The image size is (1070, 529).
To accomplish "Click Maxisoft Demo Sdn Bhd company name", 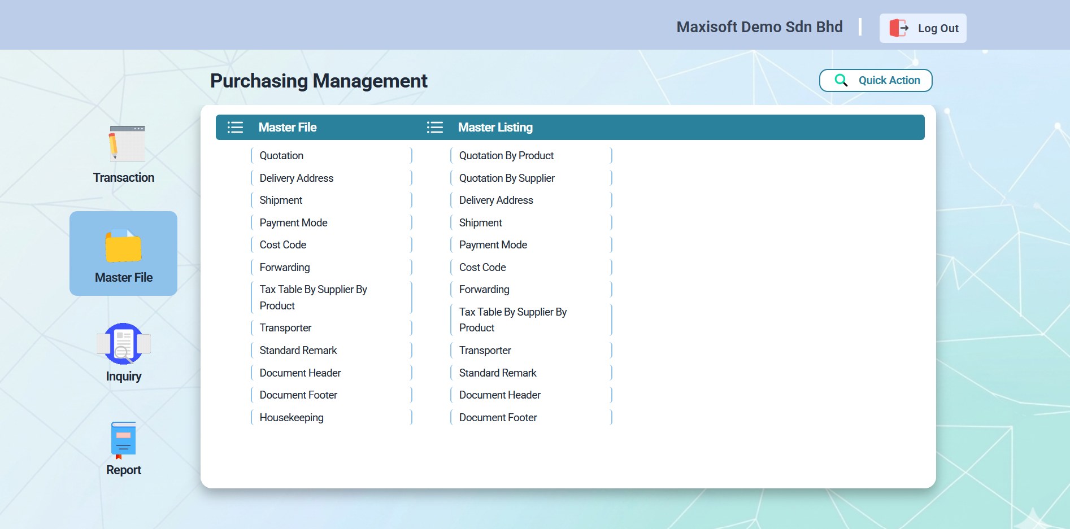I will pos(759,27).
